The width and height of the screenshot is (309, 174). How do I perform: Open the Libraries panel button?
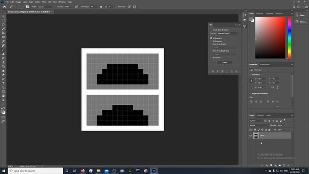click(x=301, y=22)
